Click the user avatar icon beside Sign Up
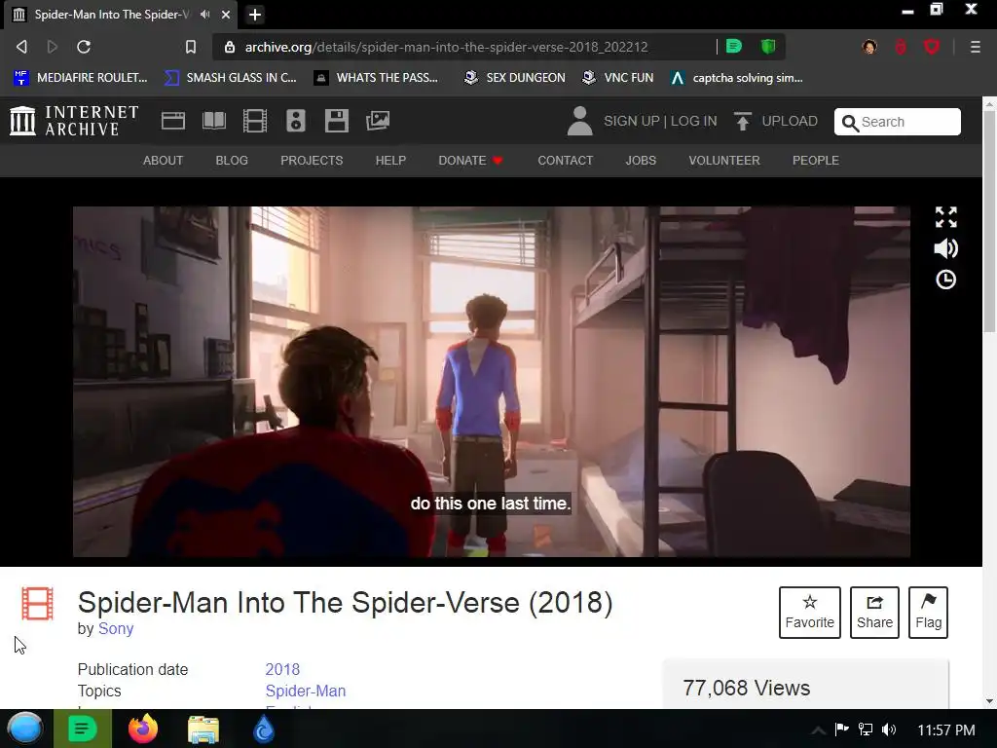The height and width of the screenshot is (748, 997). pos(579,121)
